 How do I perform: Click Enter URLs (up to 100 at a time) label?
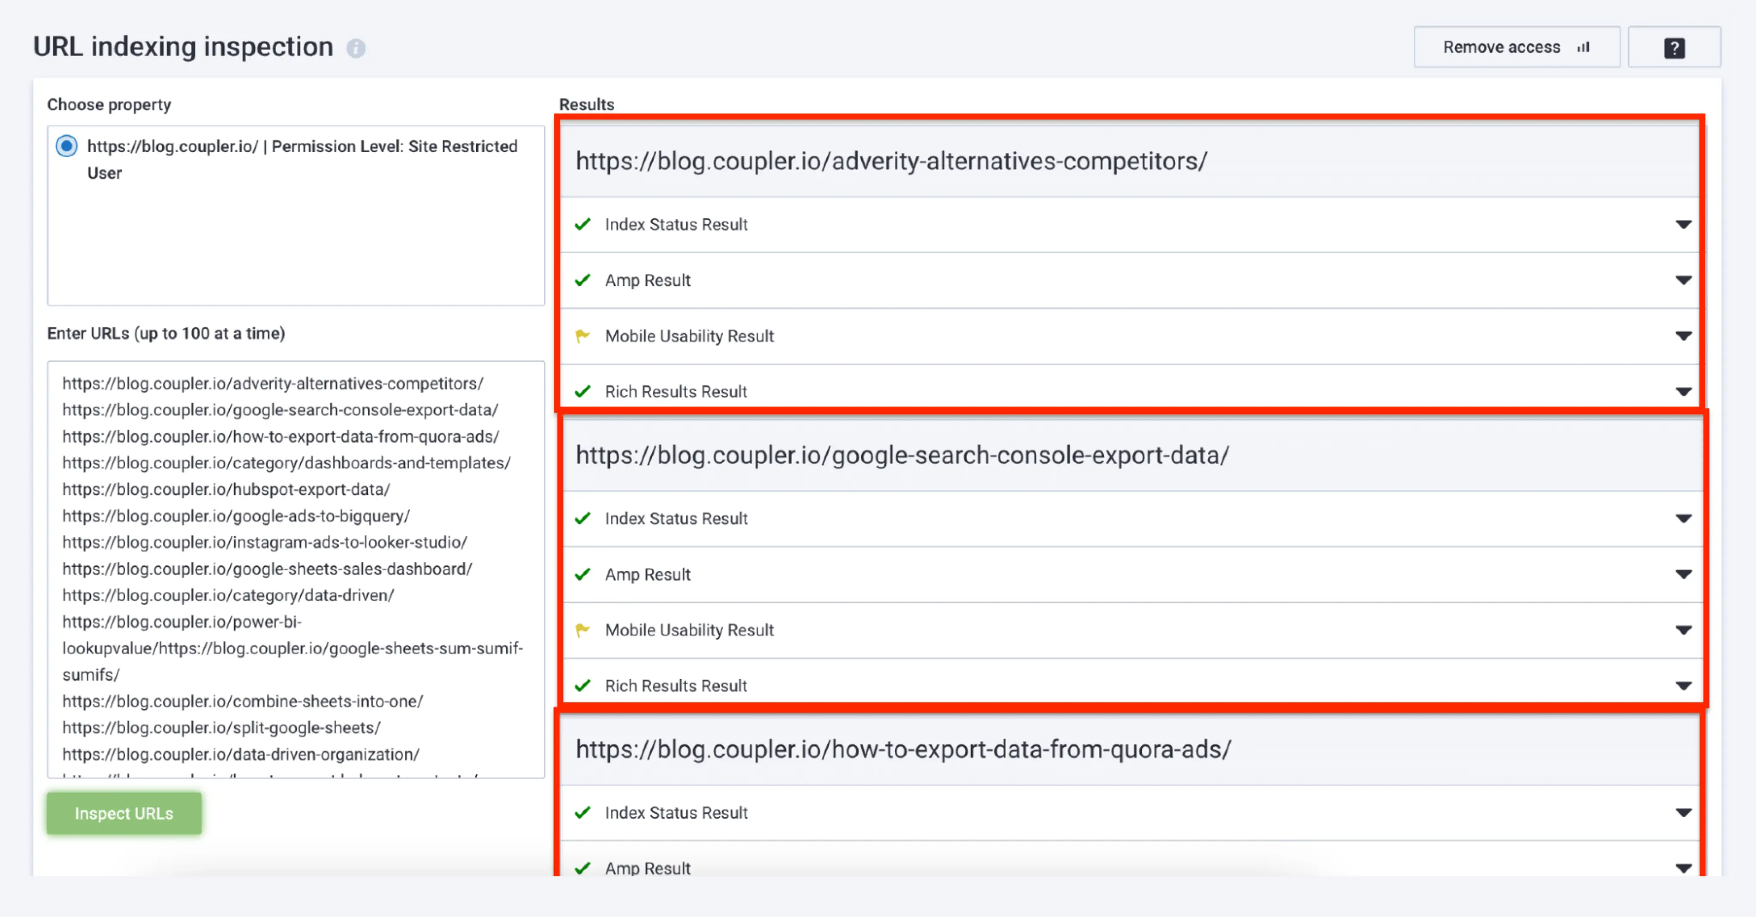click(x=166, y=333)
